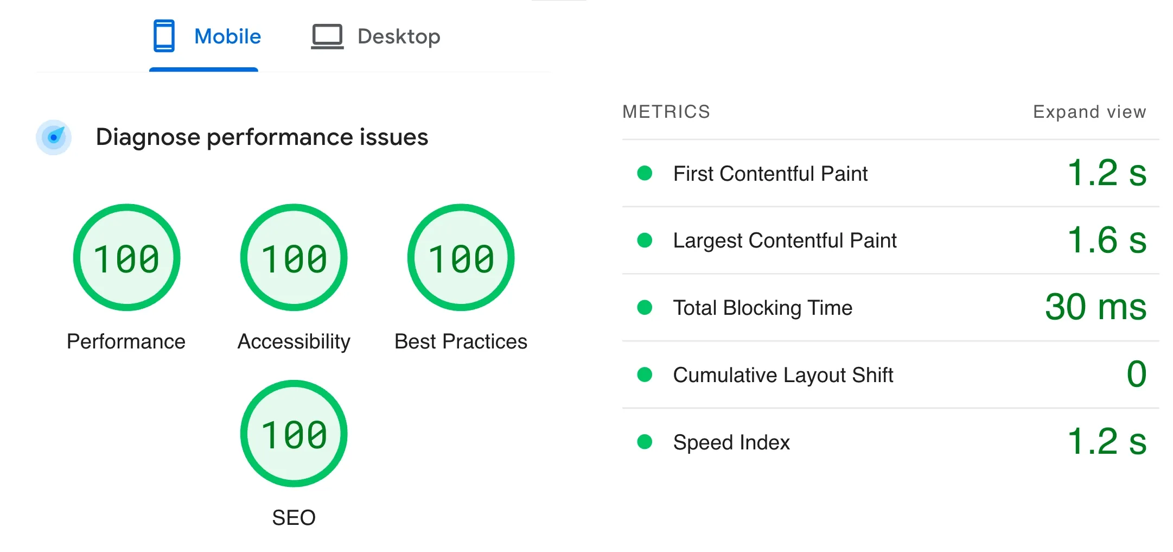Select the Best Practices category label
This screenshot has height=552, width=1173.
[x=461, y=341]
